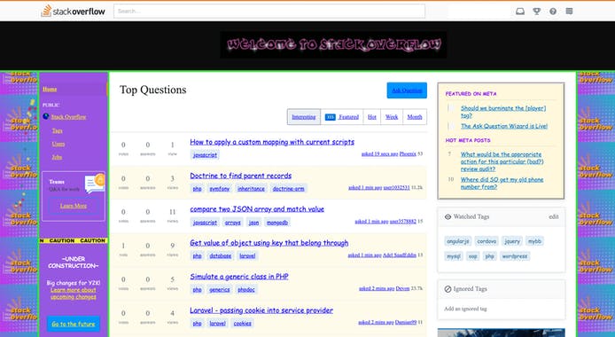This screenshot has height=337, width=615.
Task: Click mongodb tag
Action: [x=277, y=223]
